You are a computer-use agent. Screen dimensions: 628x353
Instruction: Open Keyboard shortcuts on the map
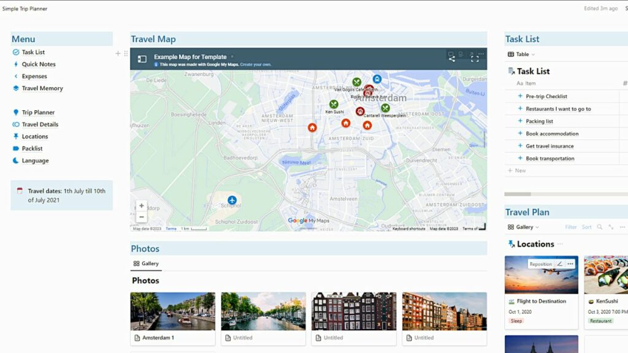(x=408, y=229)
